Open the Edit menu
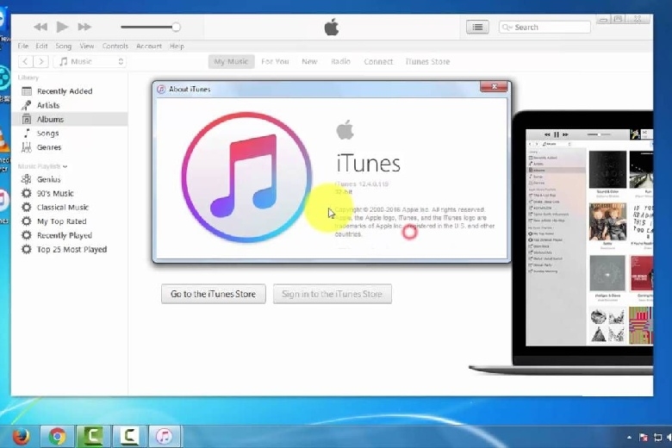 [x=41, y=46]
